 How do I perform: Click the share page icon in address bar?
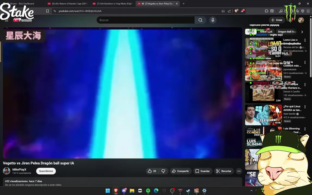229,11
